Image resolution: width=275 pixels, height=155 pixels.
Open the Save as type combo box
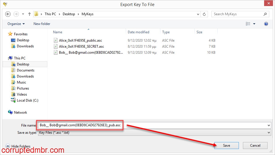point(154,133)
